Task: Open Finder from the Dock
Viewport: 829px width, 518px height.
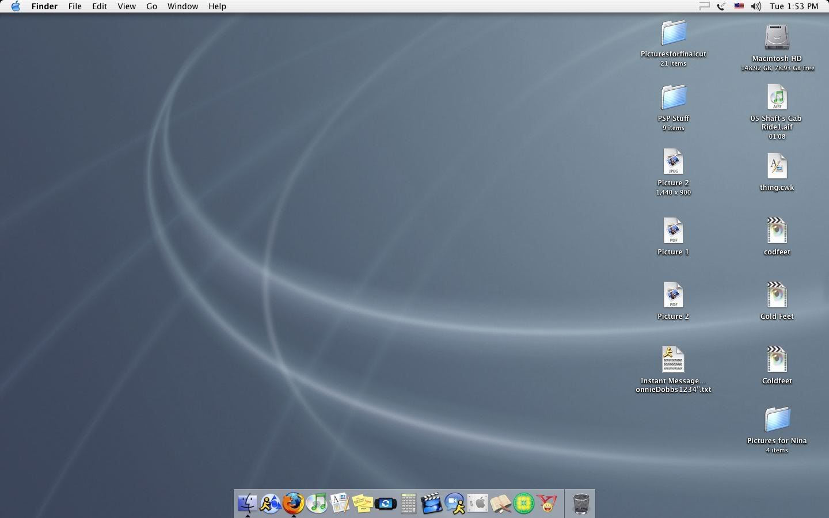Action: click(248, 504)
